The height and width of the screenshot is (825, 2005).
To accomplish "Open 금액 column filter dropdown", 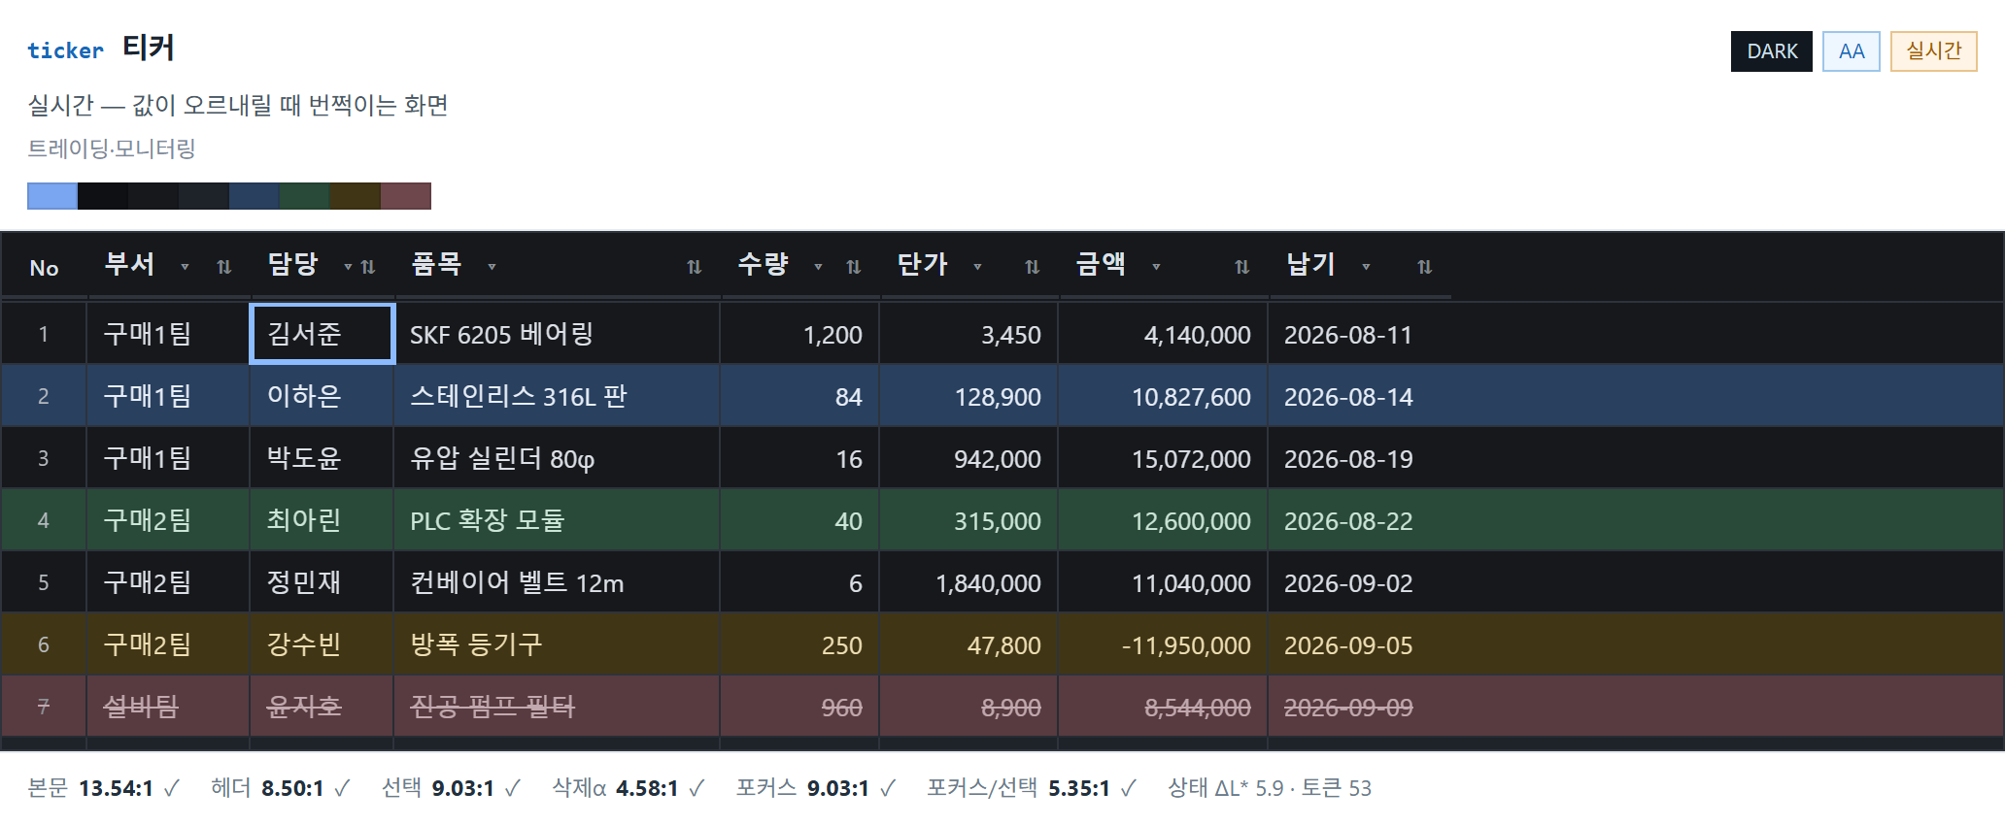I will tap(1157, 267).
